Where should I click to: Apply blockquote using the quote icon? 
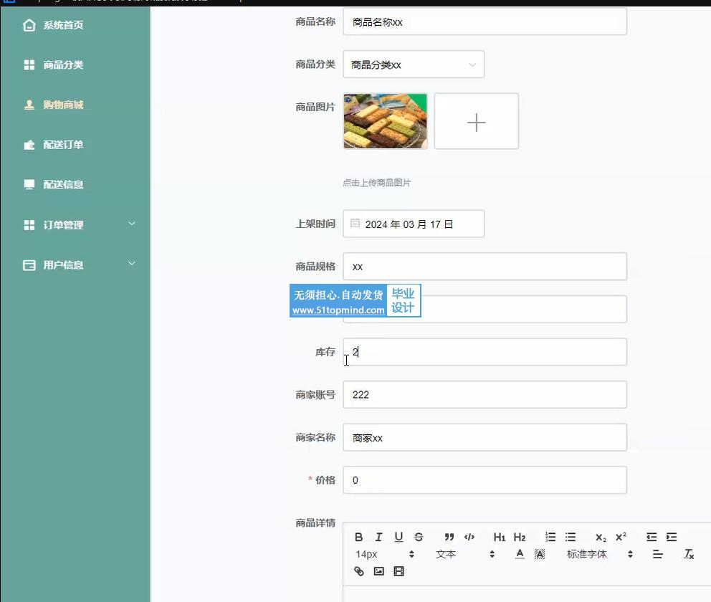tap(449, 537)
